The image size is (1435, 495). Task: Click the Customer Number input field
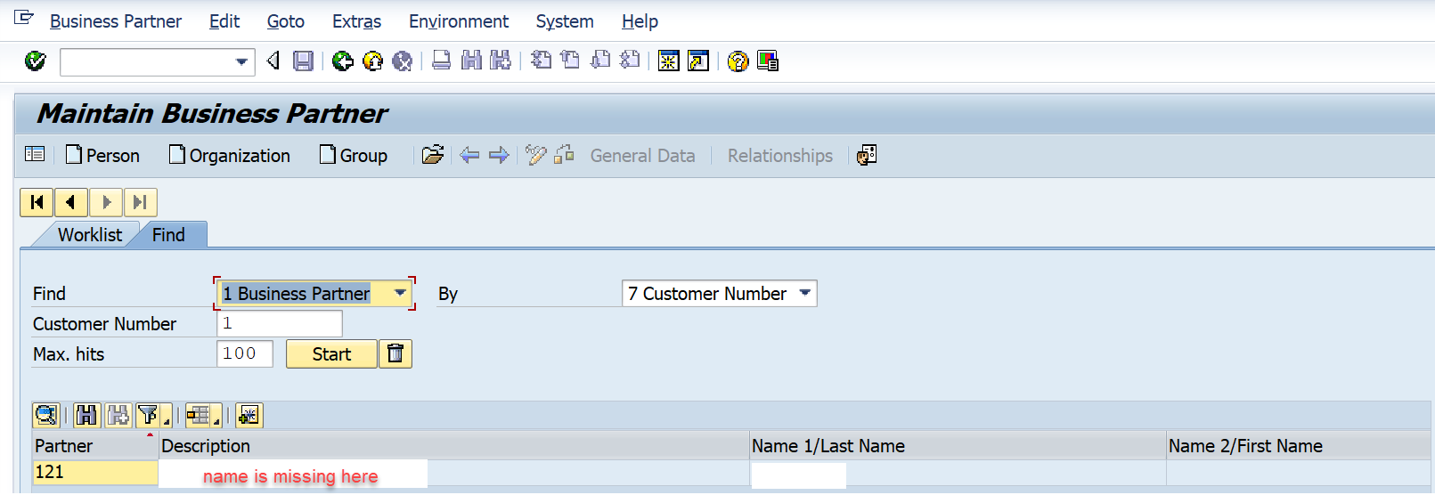(280, 323)
